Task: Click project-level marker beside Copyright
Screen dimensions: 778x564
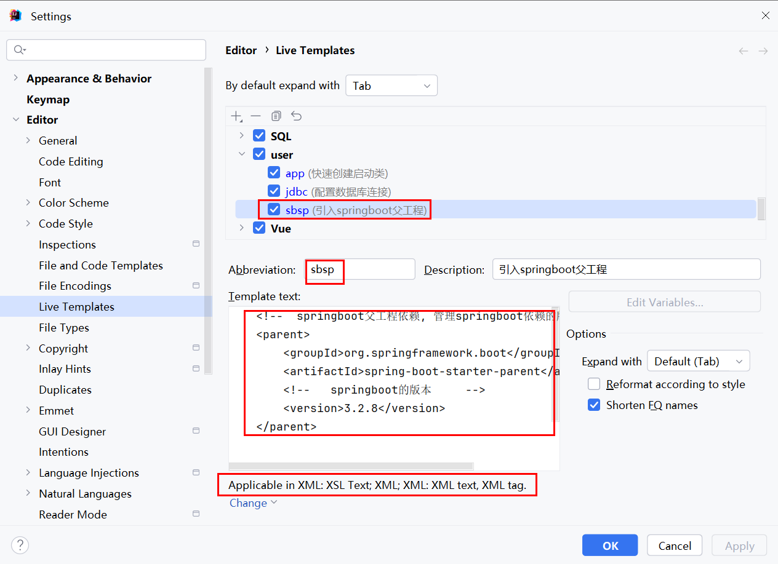Action: 196,348
